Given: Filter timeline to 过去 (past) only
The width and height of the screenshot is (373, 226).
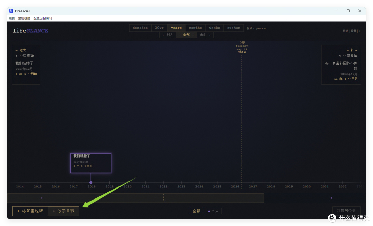Looking at the screenshot, I should (168, 35).
